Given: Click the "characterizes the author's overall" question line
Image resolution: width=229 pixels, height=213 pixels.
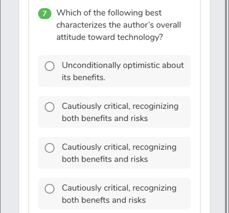Looking at the screenshot, I should [118, 25].
